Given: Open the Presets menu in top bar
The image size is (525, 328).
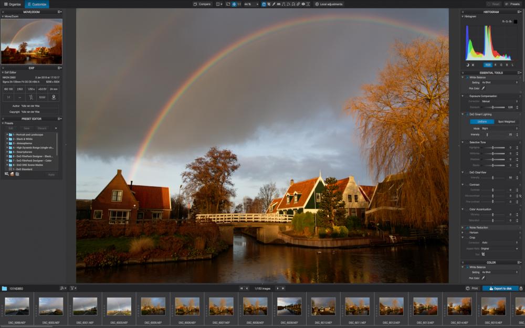Looking at the screenshot, I should [512, 4].
